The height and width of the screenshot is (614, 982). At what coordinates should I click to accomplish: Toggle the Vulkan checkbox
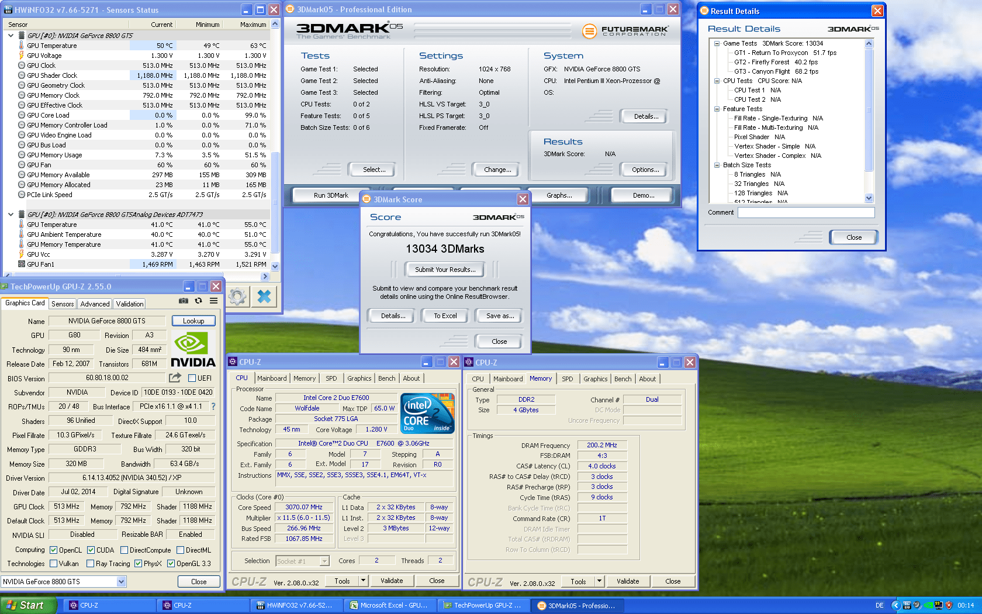(54, 564)
